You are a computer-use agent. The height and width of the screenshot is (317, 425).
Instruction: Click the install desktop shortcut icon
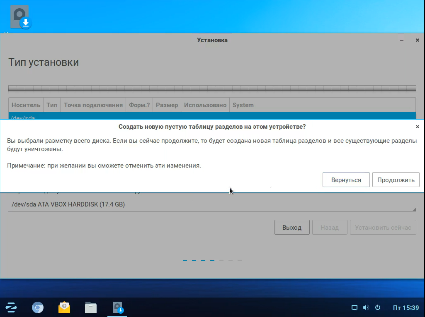coord(21,17)
